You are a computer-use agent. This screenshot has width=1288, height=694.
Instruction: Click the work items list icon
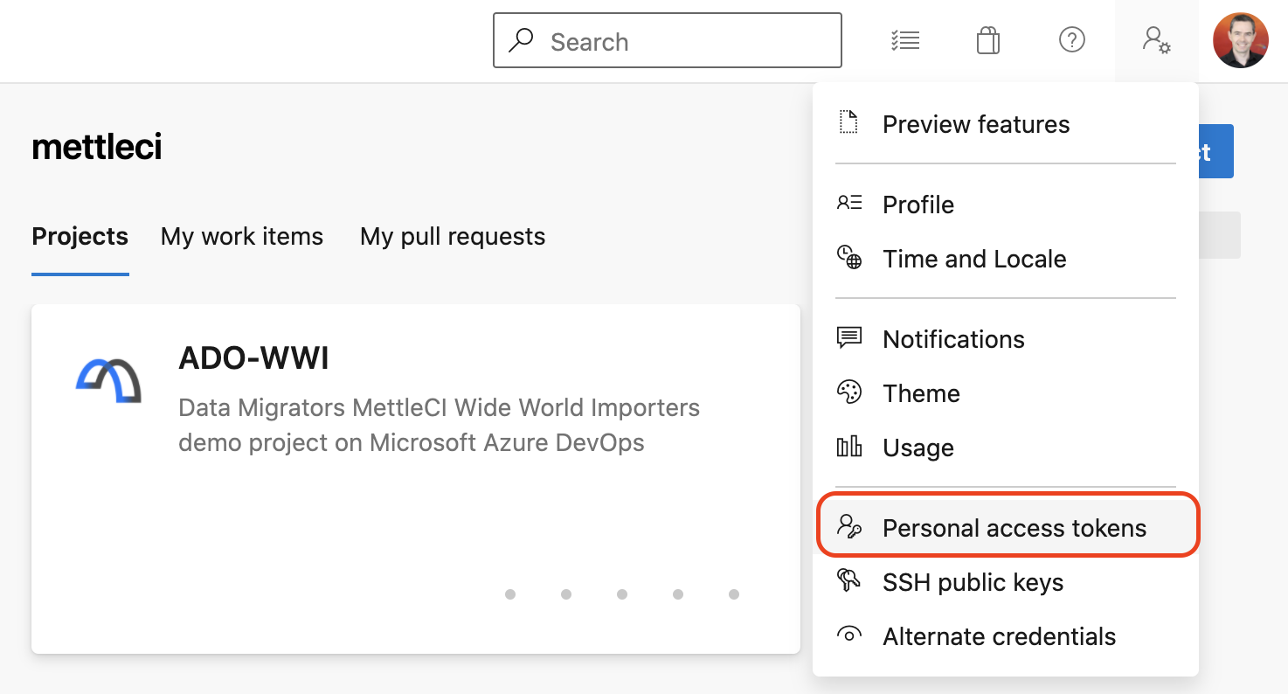pos(904,40)
